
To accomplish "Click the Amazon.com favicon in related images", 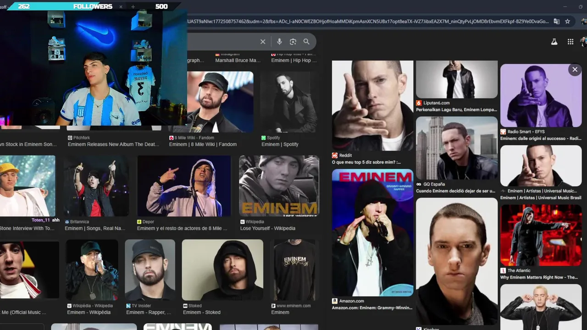I will click(x=335, y=301).
